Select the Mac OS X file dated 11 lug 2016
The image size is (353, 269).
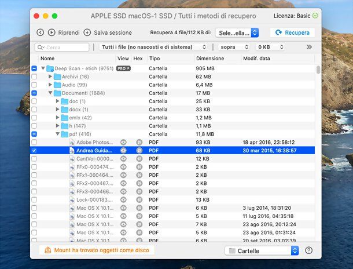pos(172,216)
